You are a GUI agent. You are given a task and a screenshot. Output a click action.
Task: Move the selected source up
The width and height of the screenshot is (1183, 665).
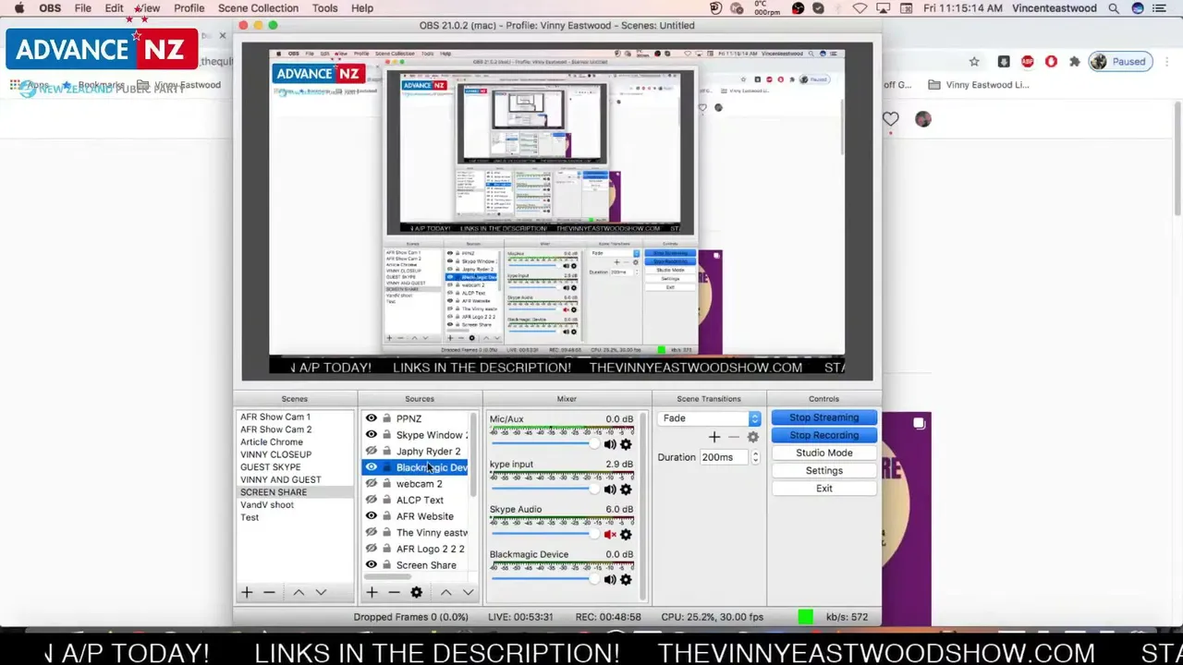click(445, 592)
